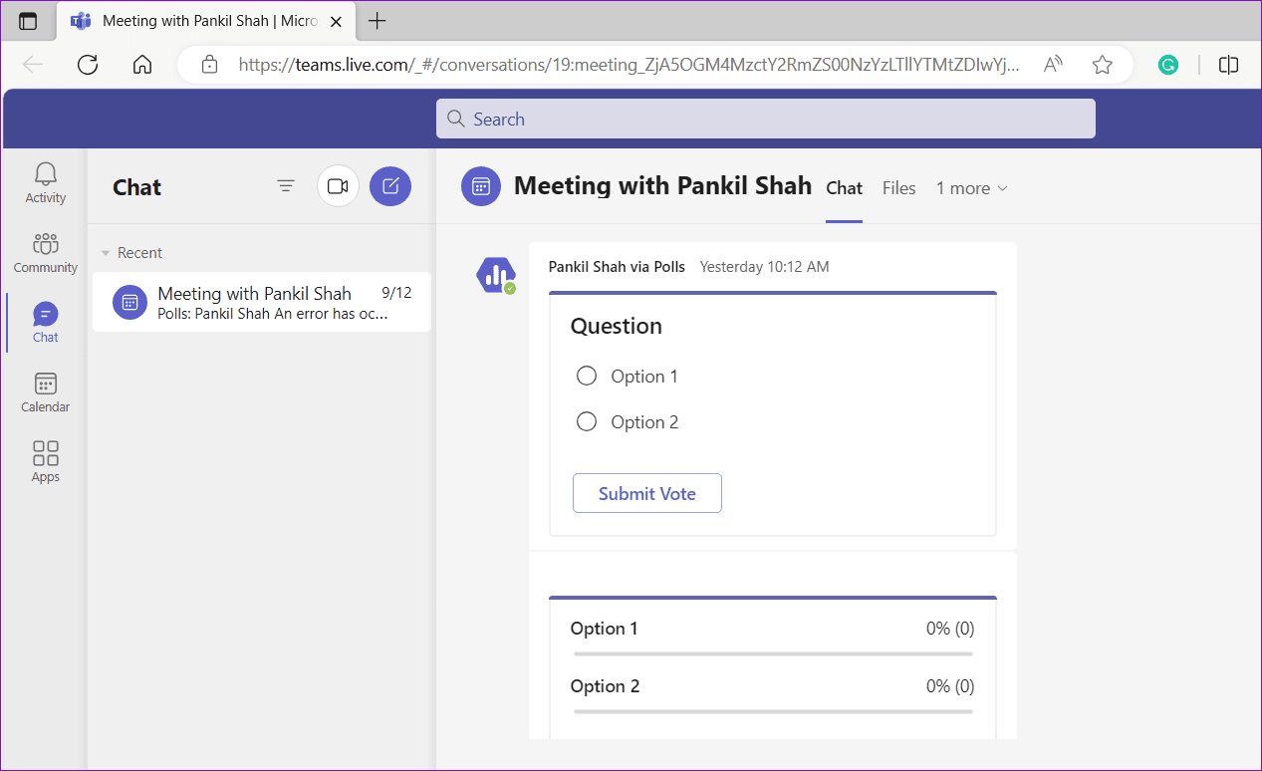Collapse the Recent conversations list
1262x771 pixels.
[x=106, y=252]
